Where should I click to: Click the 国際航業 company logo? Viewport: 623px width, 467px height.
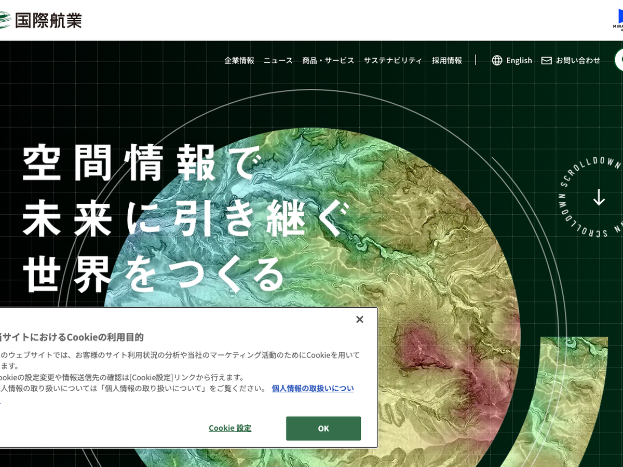(x=40, y=20)
